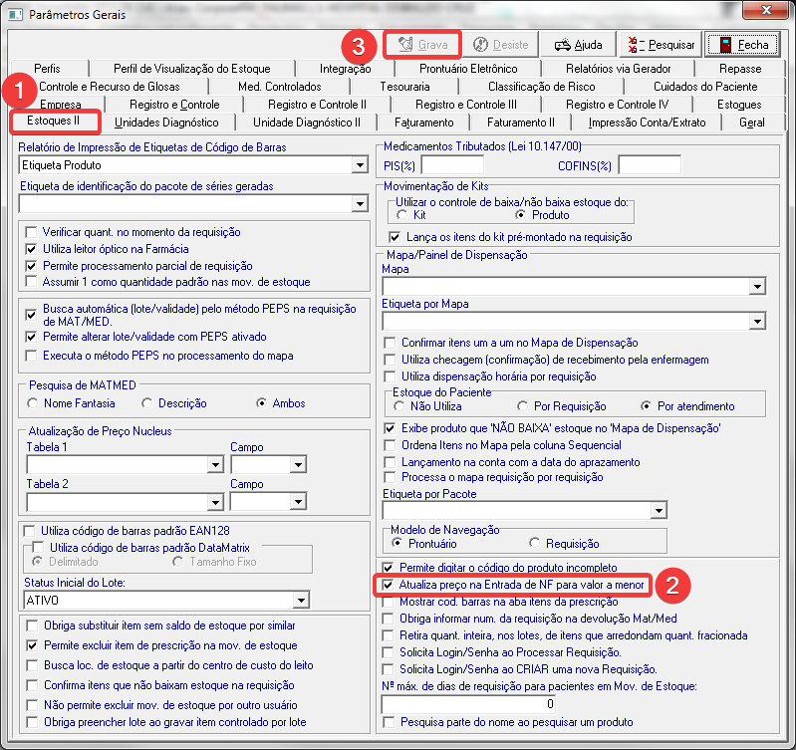796x750 pixels.
Task: Expand the Mapa dropdown
Action: coord(757,287)
